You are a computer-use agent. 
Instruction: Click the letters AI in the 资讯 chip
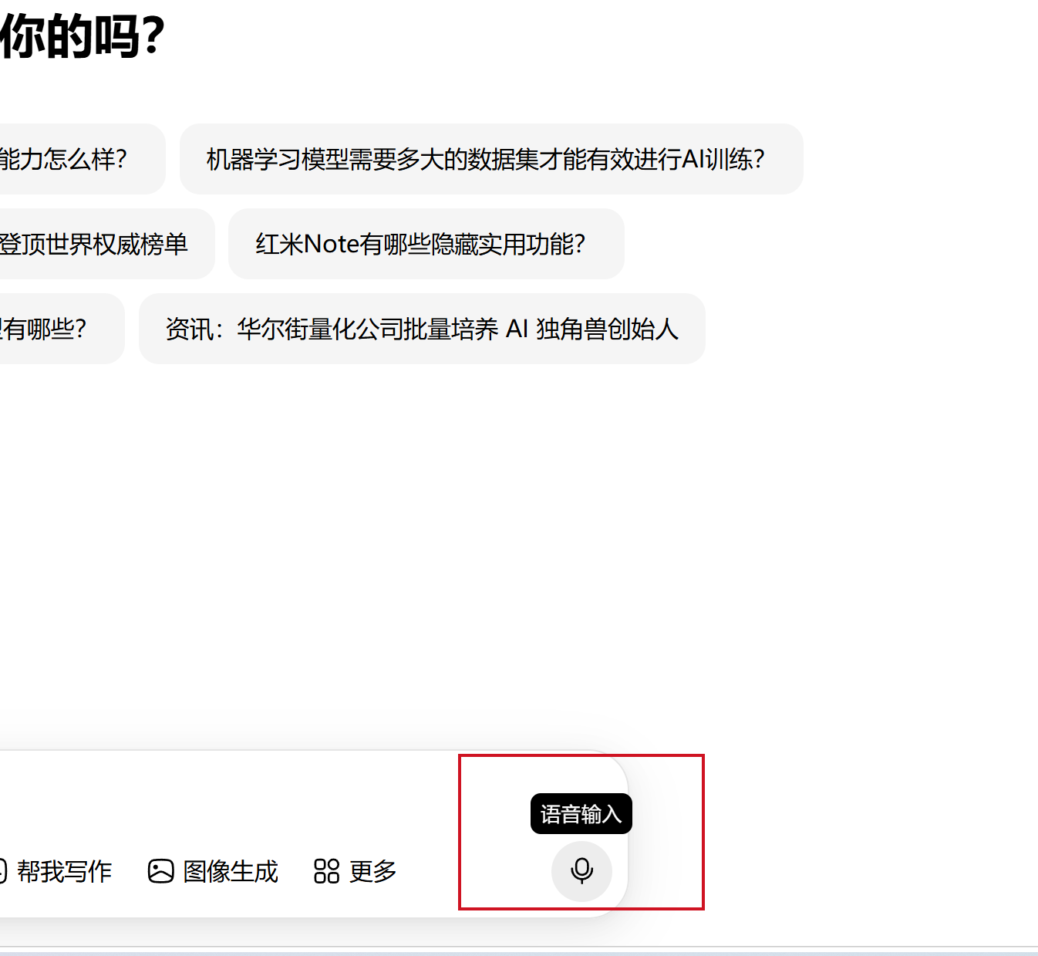[517, 329]
